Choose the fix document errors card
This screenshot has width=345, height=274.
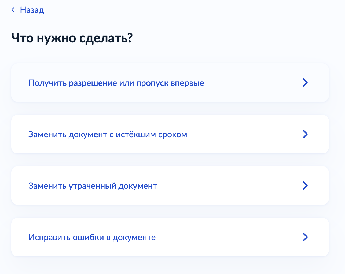[x=170, y=237]
